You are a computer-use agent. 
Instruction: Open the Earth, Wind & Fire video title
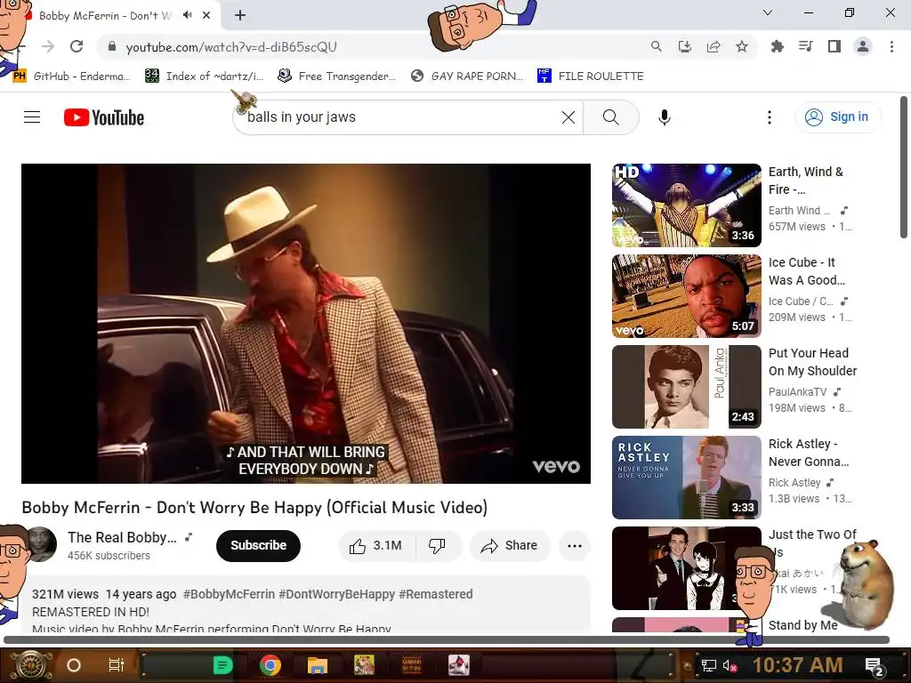pos(806,181)
